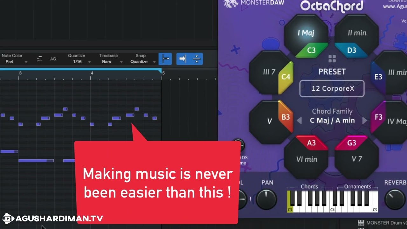Click the dark blue E3 key tag
Screen dimensions: 407x229
(378, 77)
